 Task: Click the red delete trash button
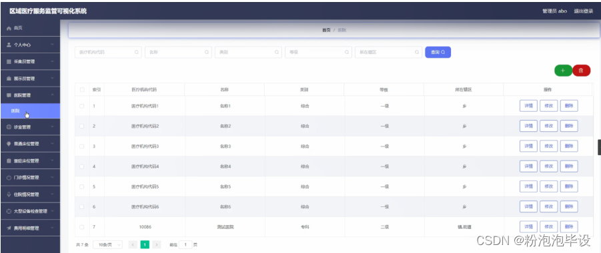click(x=581, y=71)
